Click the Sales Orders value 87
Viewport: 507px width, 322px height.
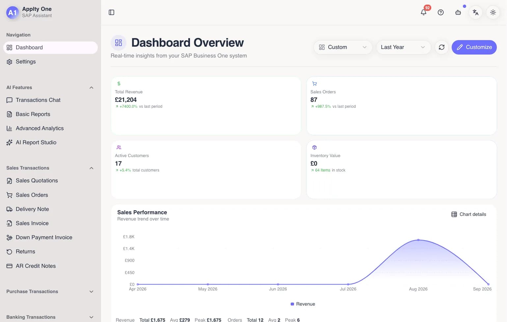point(314,100)
